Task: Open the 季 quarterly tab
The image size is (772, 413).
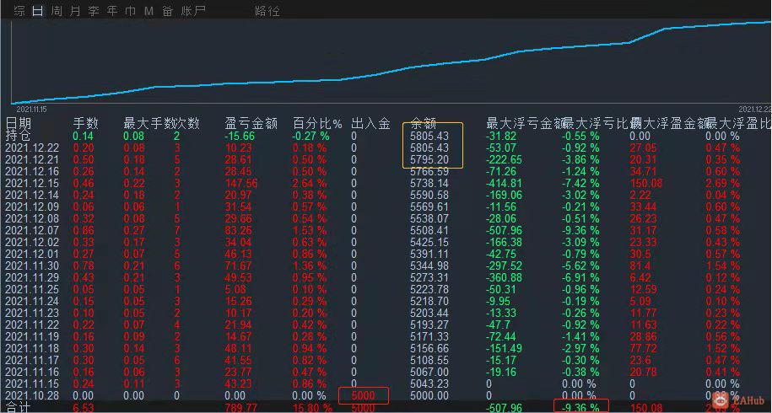Action: 94,11
